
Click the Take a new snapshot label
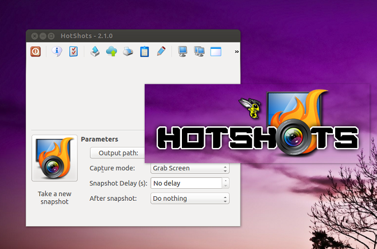tap(55, 197)
